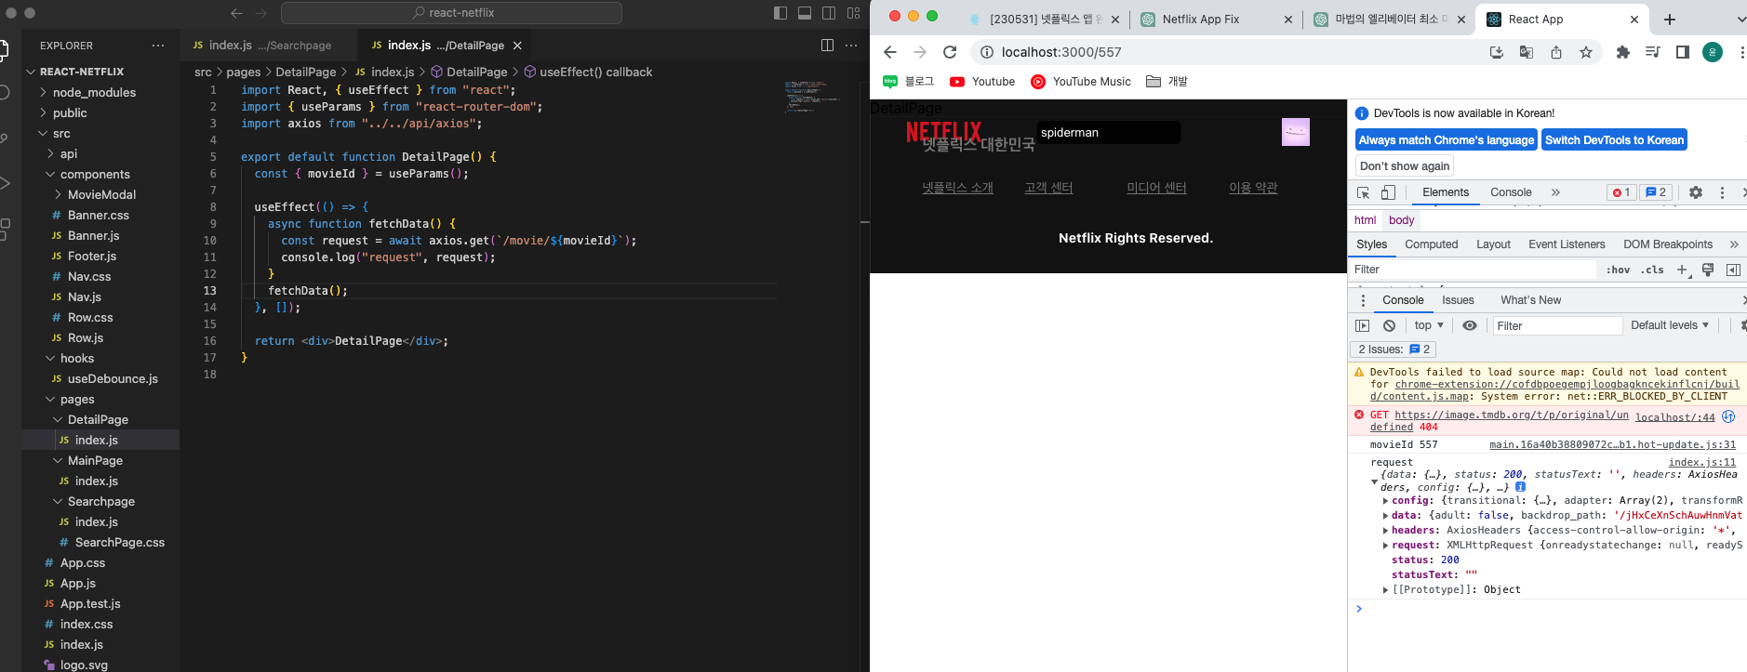Screen dimensions: 1747x672
Task: Bookmark this page with star icon
Action: (1586, 52)
